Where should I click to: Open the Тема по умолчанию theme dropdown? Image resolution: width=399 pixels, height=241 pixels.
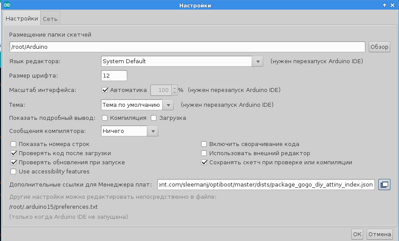pyautogui.click(x=168, y=105)
